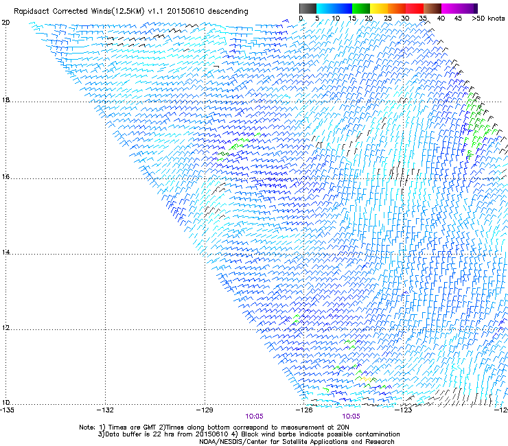Image resolution: width=508 pixels, height=446 pixels.
Task: Click the legend number '10'
Action: tap(336, 19)
